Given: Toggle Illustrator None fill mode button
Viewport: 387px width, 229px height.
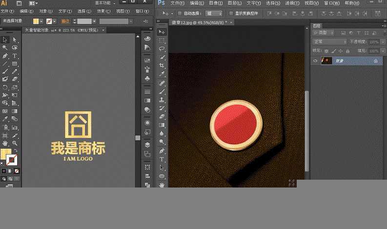Looking at the screenshot, I should pos(17,171).
